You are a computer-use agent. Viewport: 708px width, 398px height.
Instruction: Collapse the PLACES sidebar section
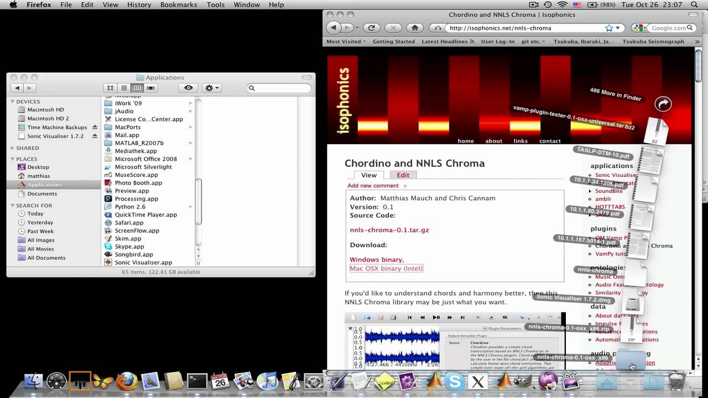[12, 159]
